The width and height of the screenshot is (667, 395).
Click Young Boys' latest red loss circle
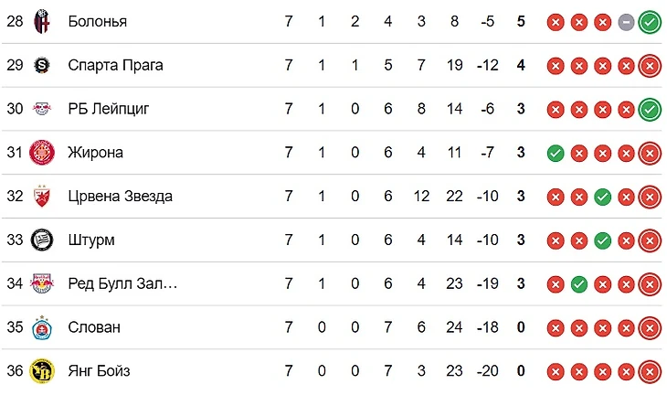coord(650,372)
